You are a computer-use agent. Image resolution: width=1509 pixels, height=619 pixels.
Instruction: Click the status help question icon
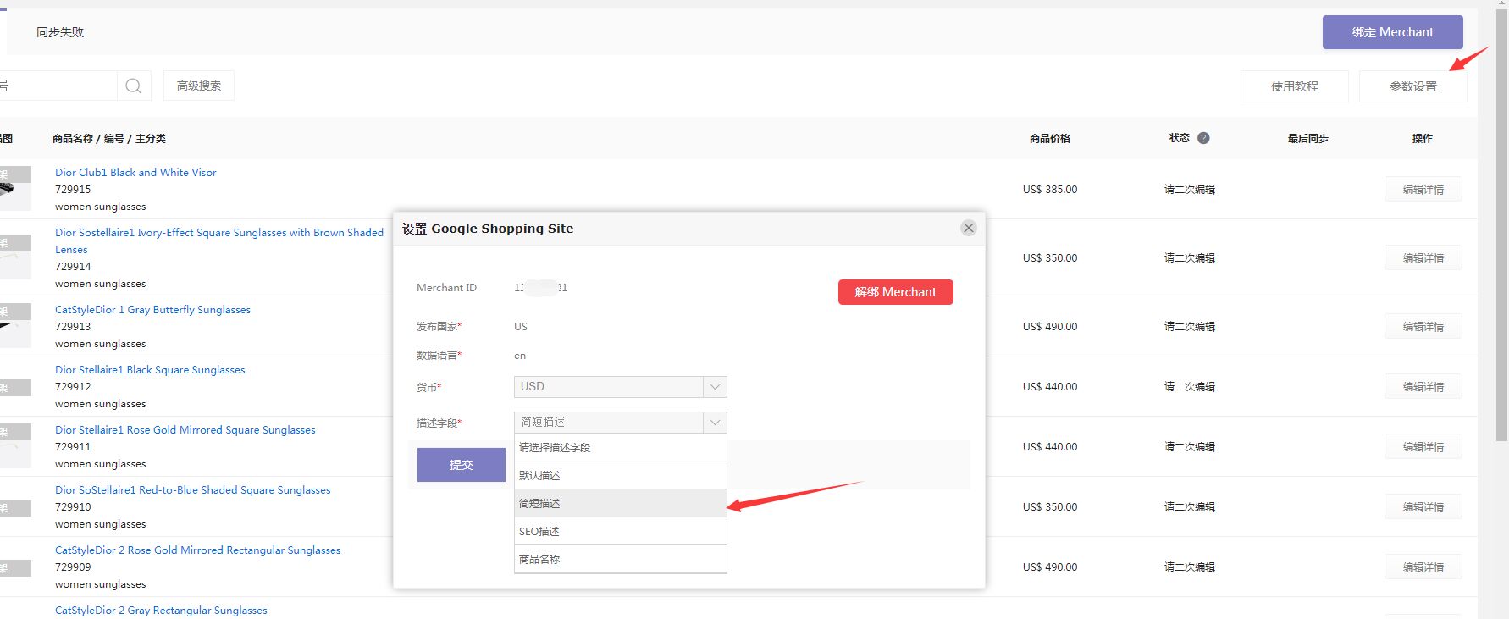[1203, 138]
